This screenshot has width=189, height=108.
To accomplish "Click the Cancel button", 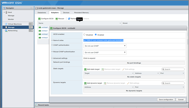I will [x=181, y=100].
